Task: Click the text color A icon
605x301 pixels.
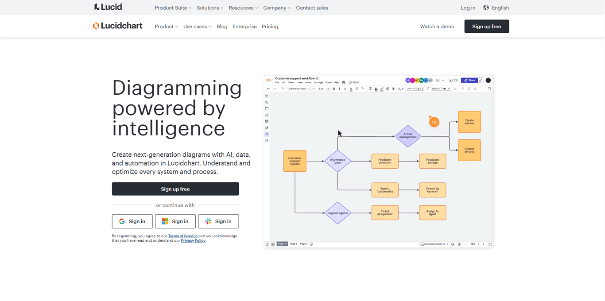Action: (x=351, y=89)
